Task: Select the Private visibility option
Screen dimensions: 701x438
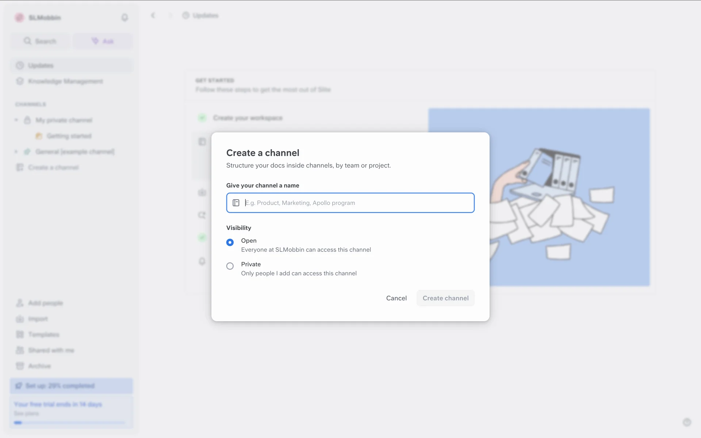Action: 230,266
